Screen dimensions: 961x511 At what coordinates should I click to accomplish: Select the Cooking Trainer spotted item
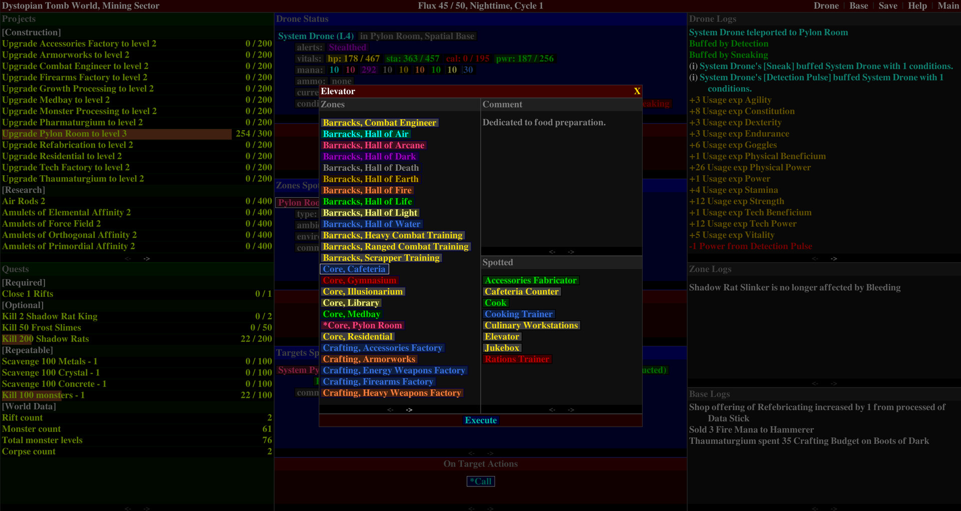coord(519,314)
